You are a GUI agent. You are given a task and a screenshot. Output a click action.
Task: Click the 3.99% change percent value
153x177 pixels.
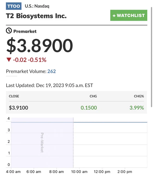click(x=137, y=108)
